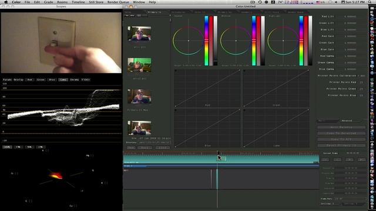
Task: Show the Red channel waveform
Action: [30, 80]
